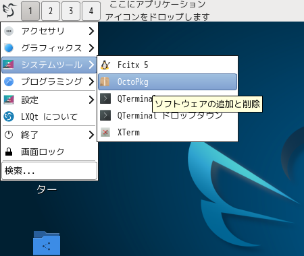Click the OctoPkg package box icon
This screenshot has width=304, height=256.
pyautogui.click(x=105, y=82)
